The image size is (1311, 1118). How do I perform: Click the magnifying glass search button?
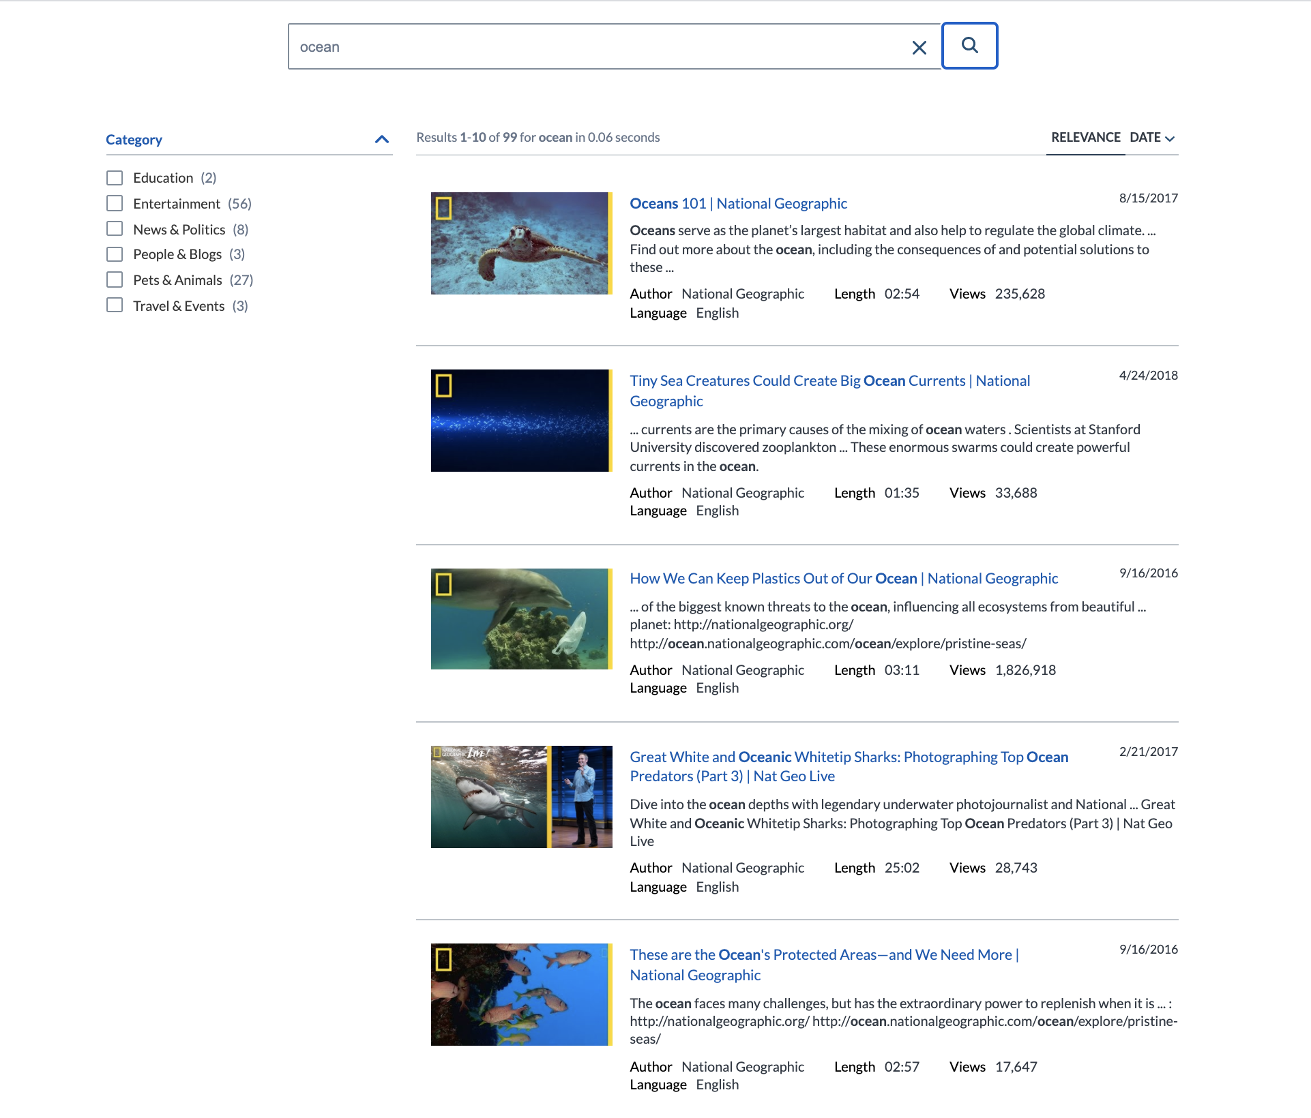[969, 46]
